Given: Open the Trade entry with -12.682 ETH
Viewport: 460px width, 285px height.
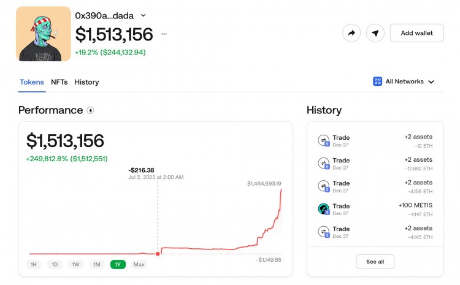Looking at the screenshot, I should pos(375,164).
